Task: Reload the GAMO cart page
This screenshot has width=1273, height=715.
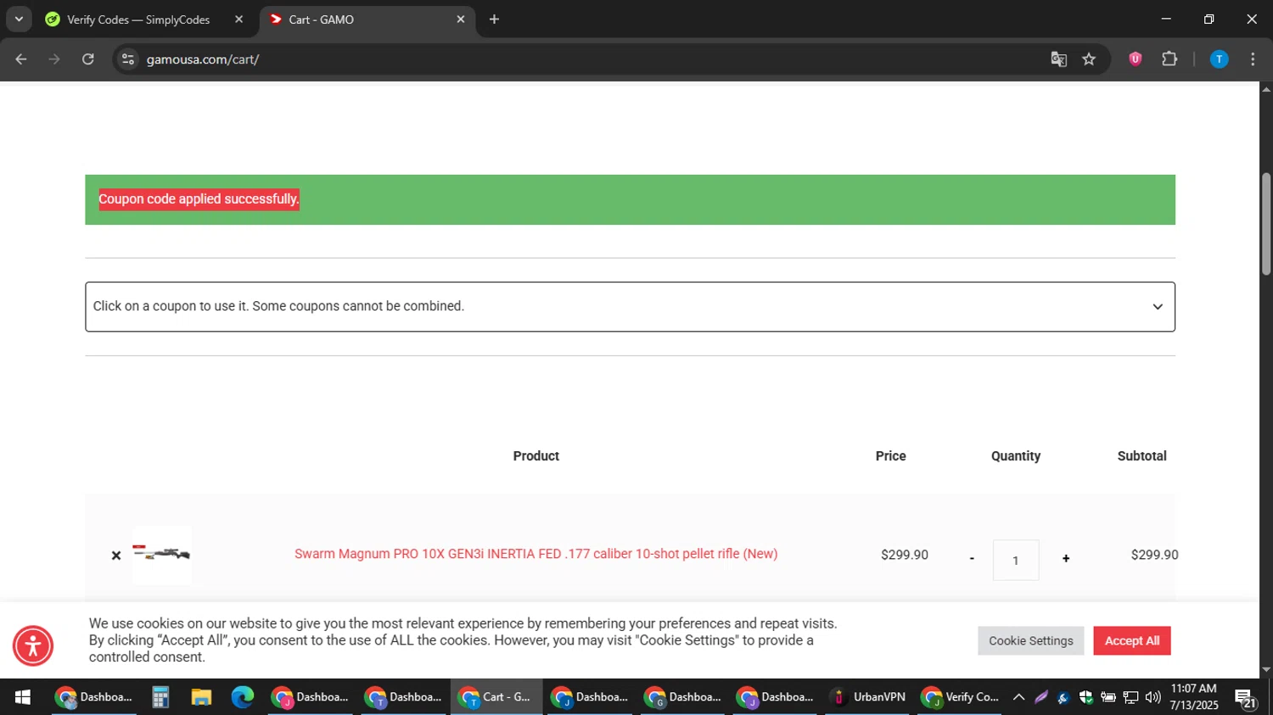Action: click(x=88, y=59)
